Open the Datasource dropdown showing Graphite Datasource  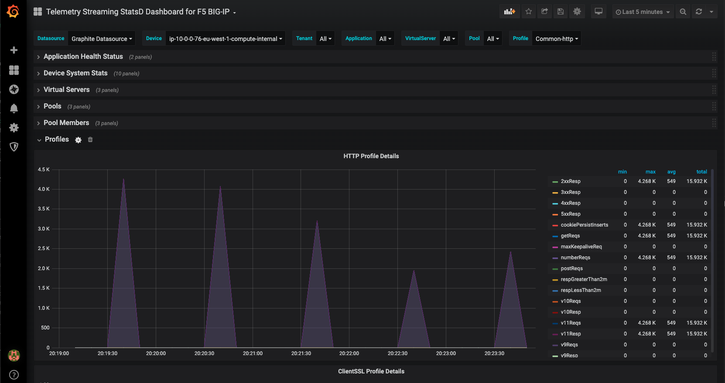[x=102, y=39]
